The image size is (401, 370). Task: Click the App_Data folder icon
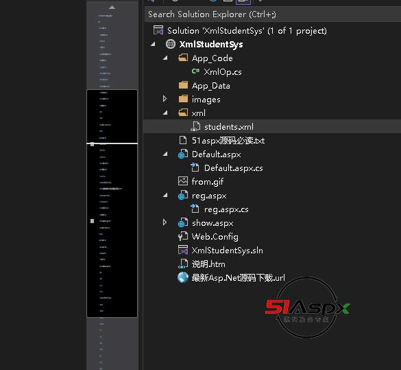pos(183,85)
